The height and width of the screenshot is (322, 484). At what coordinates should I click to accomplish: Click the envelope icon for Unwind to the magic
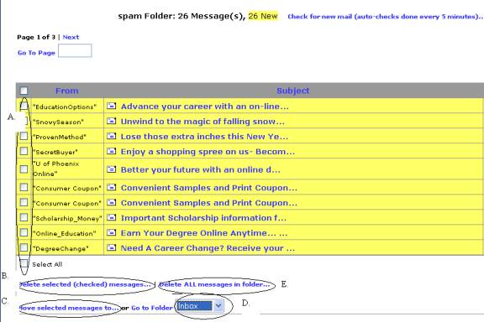(112, 121)
